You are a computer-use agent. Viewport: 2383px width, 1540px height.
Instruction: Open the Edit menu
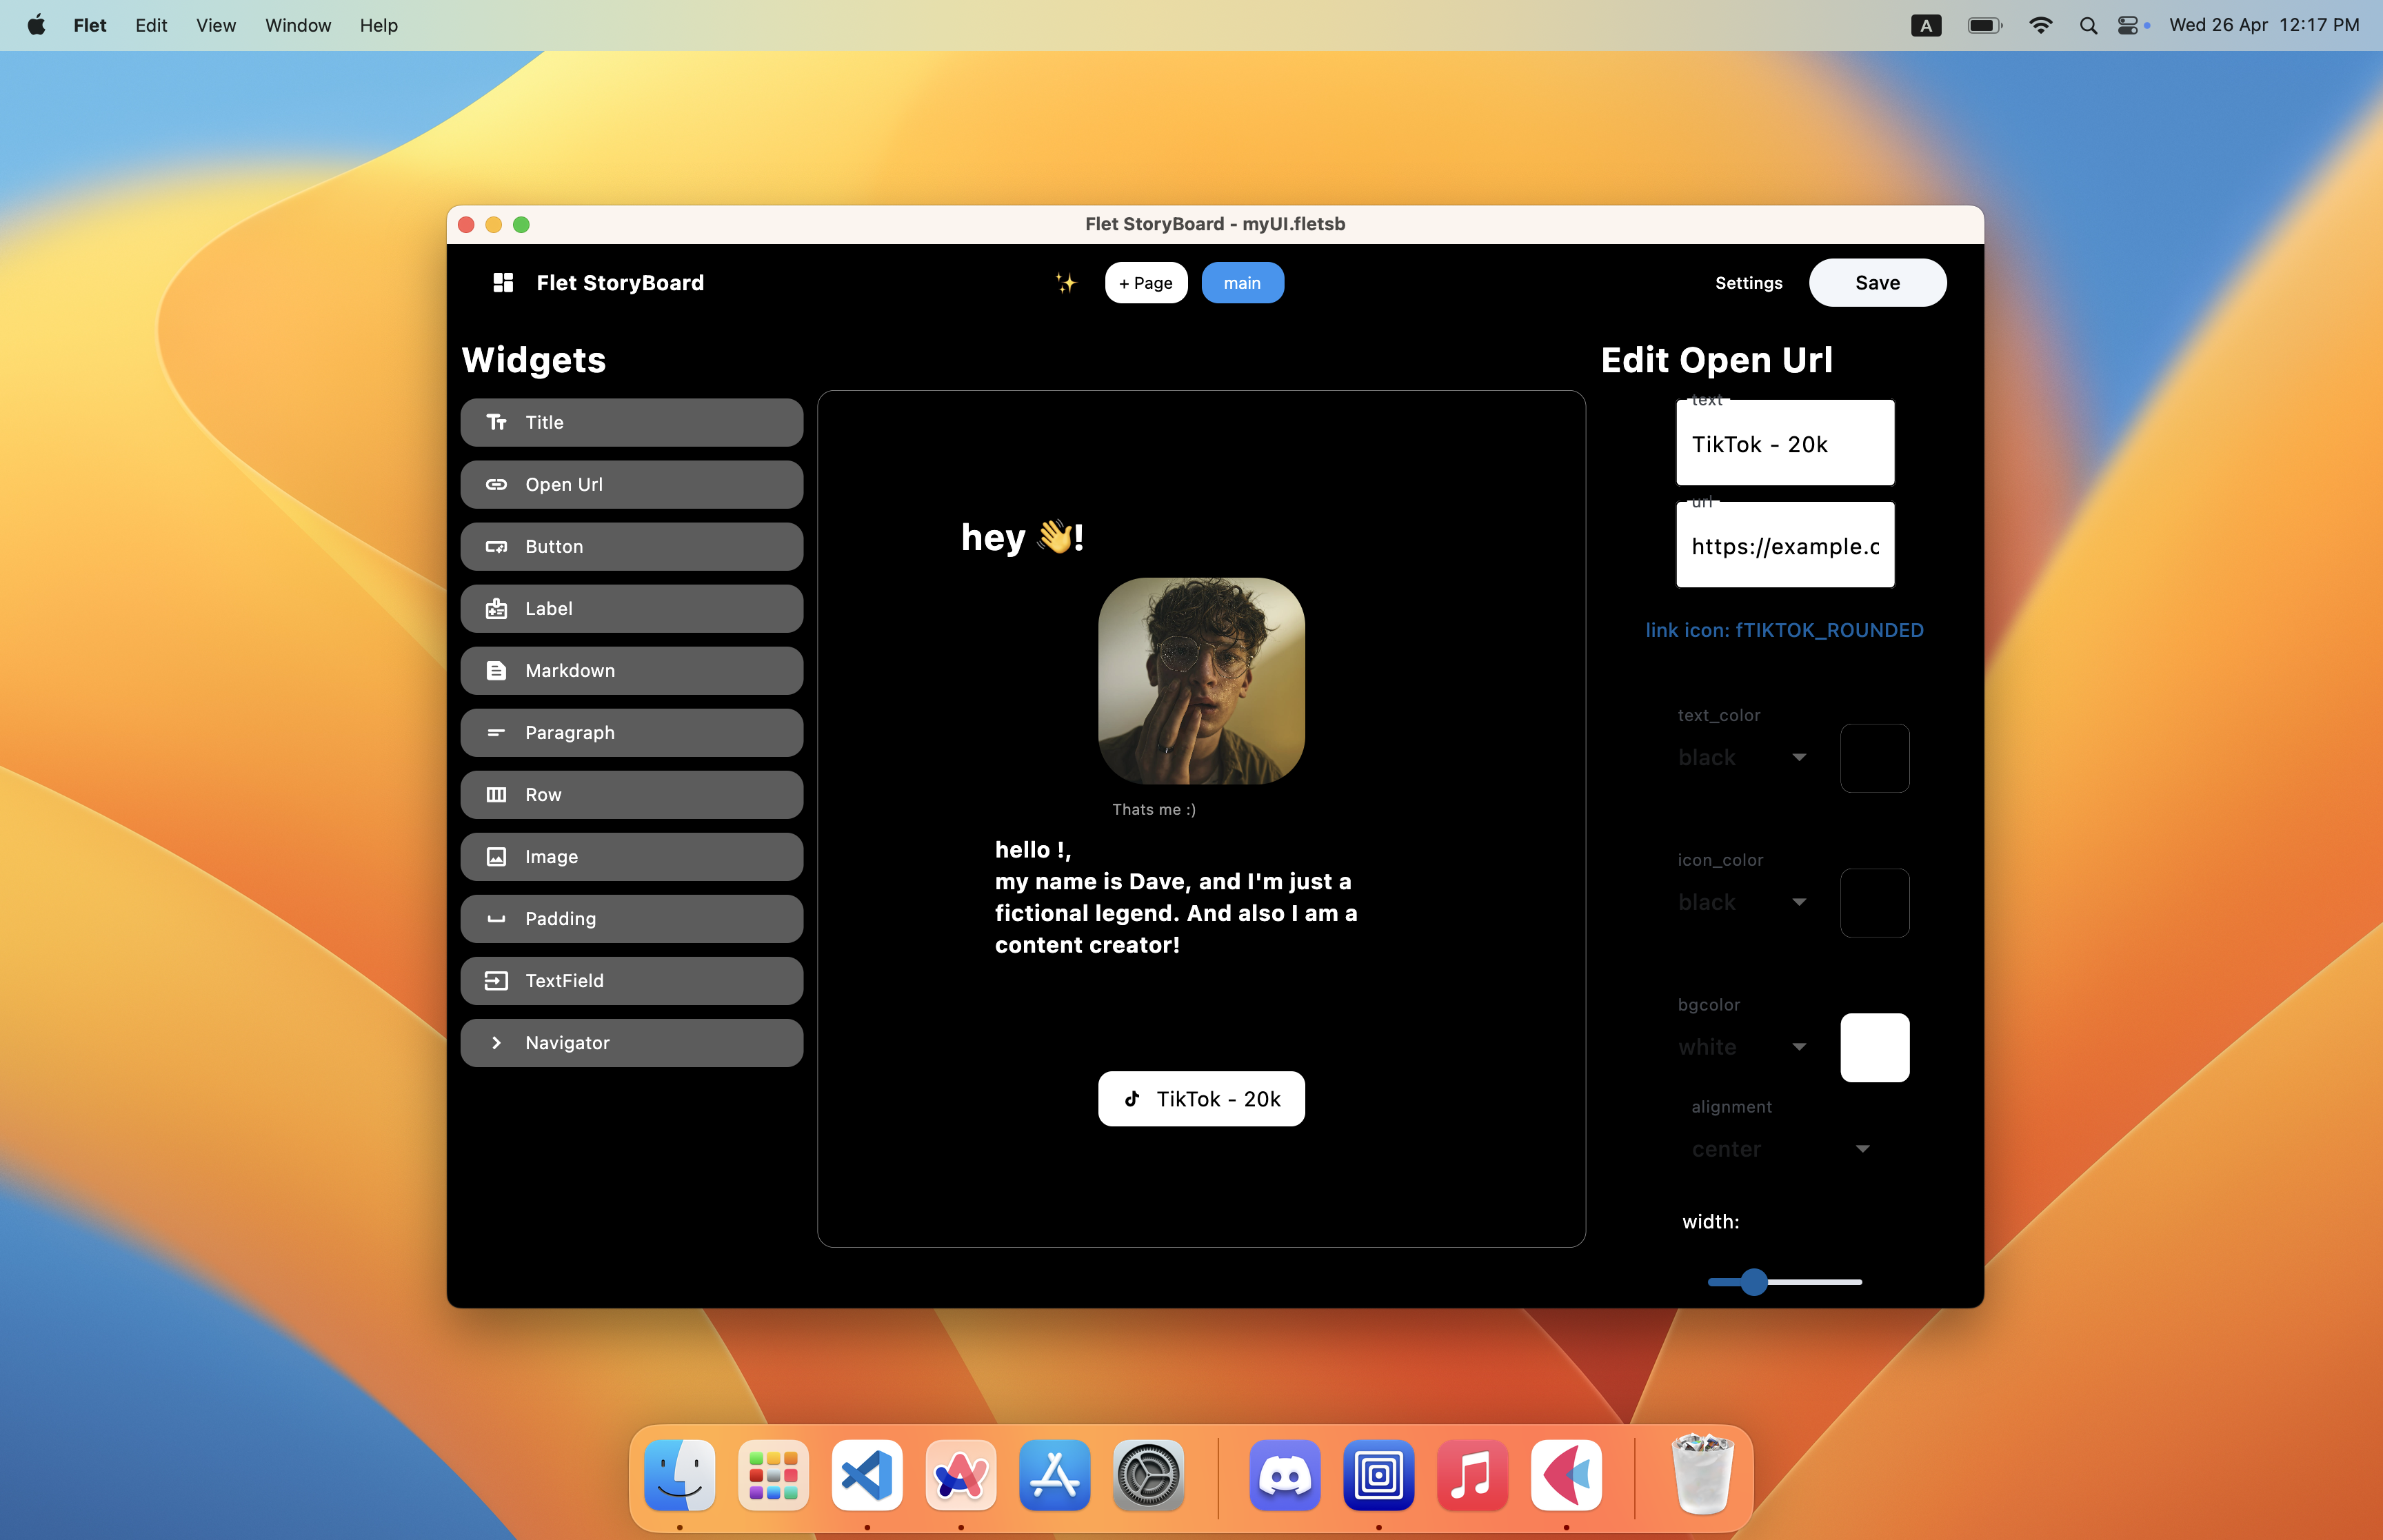[x=151, y=25]
